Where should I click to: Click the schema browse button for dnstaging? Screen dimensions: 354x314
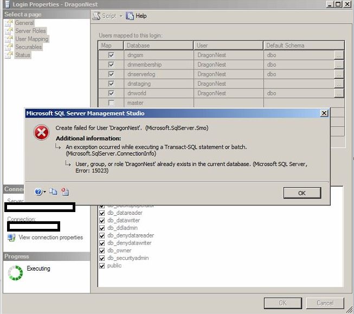pos(339,84)
